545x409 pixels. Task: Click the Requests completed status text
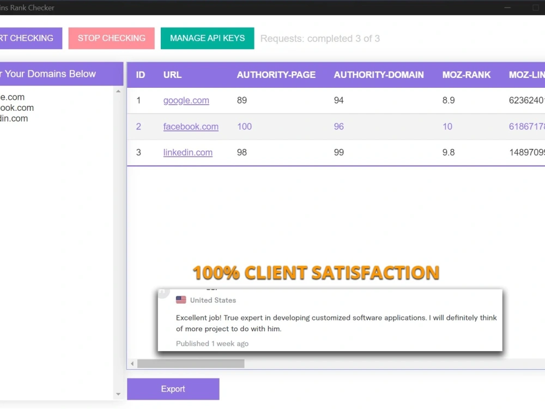320,38
